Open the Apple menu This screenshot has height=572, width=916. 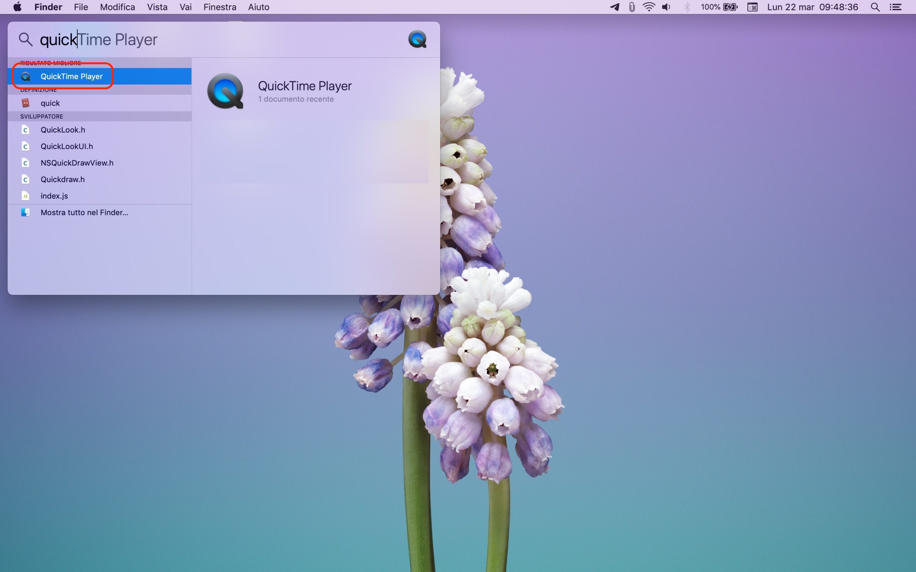point(17,7)
